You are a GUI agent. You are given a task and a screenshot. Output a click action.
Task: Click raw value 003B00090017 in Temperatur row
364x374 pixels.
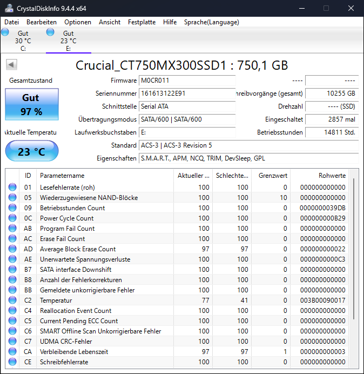(x=323, y=300)
